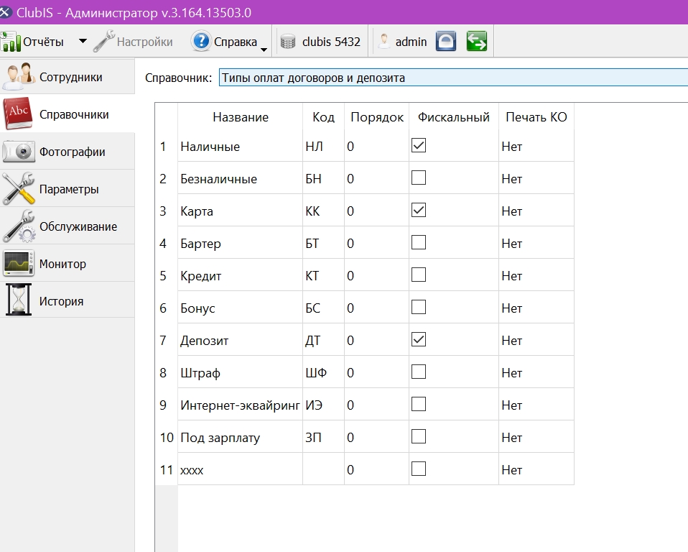Click the admin user label
This screenshot has height=552, width=688.
pyautogui.click(x=411, y=42)
